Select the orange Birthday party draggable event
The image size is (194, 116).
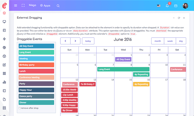36,65
